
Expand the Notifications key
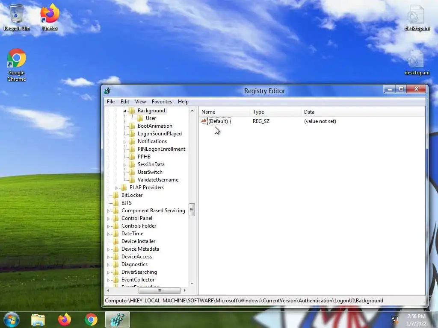(x=124, y=142)
